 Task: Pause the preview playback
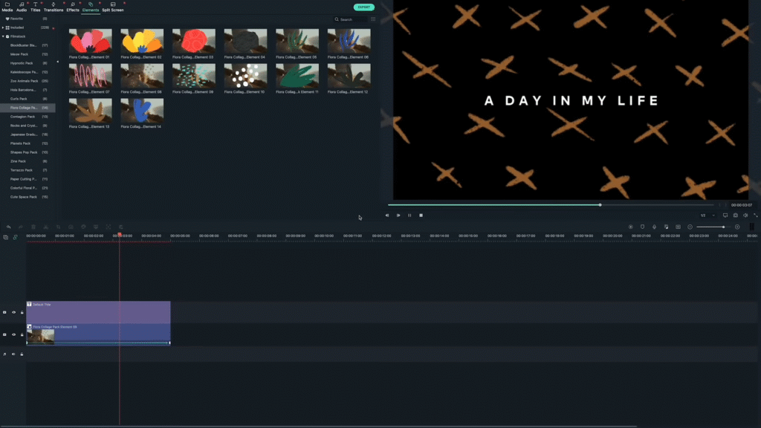tap(409, 215)
